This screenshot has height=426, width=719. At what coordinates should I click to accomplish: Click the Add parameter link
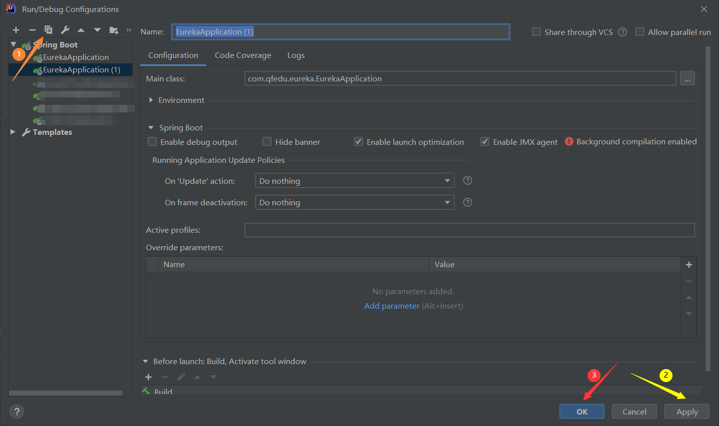[x=392, y=306]
